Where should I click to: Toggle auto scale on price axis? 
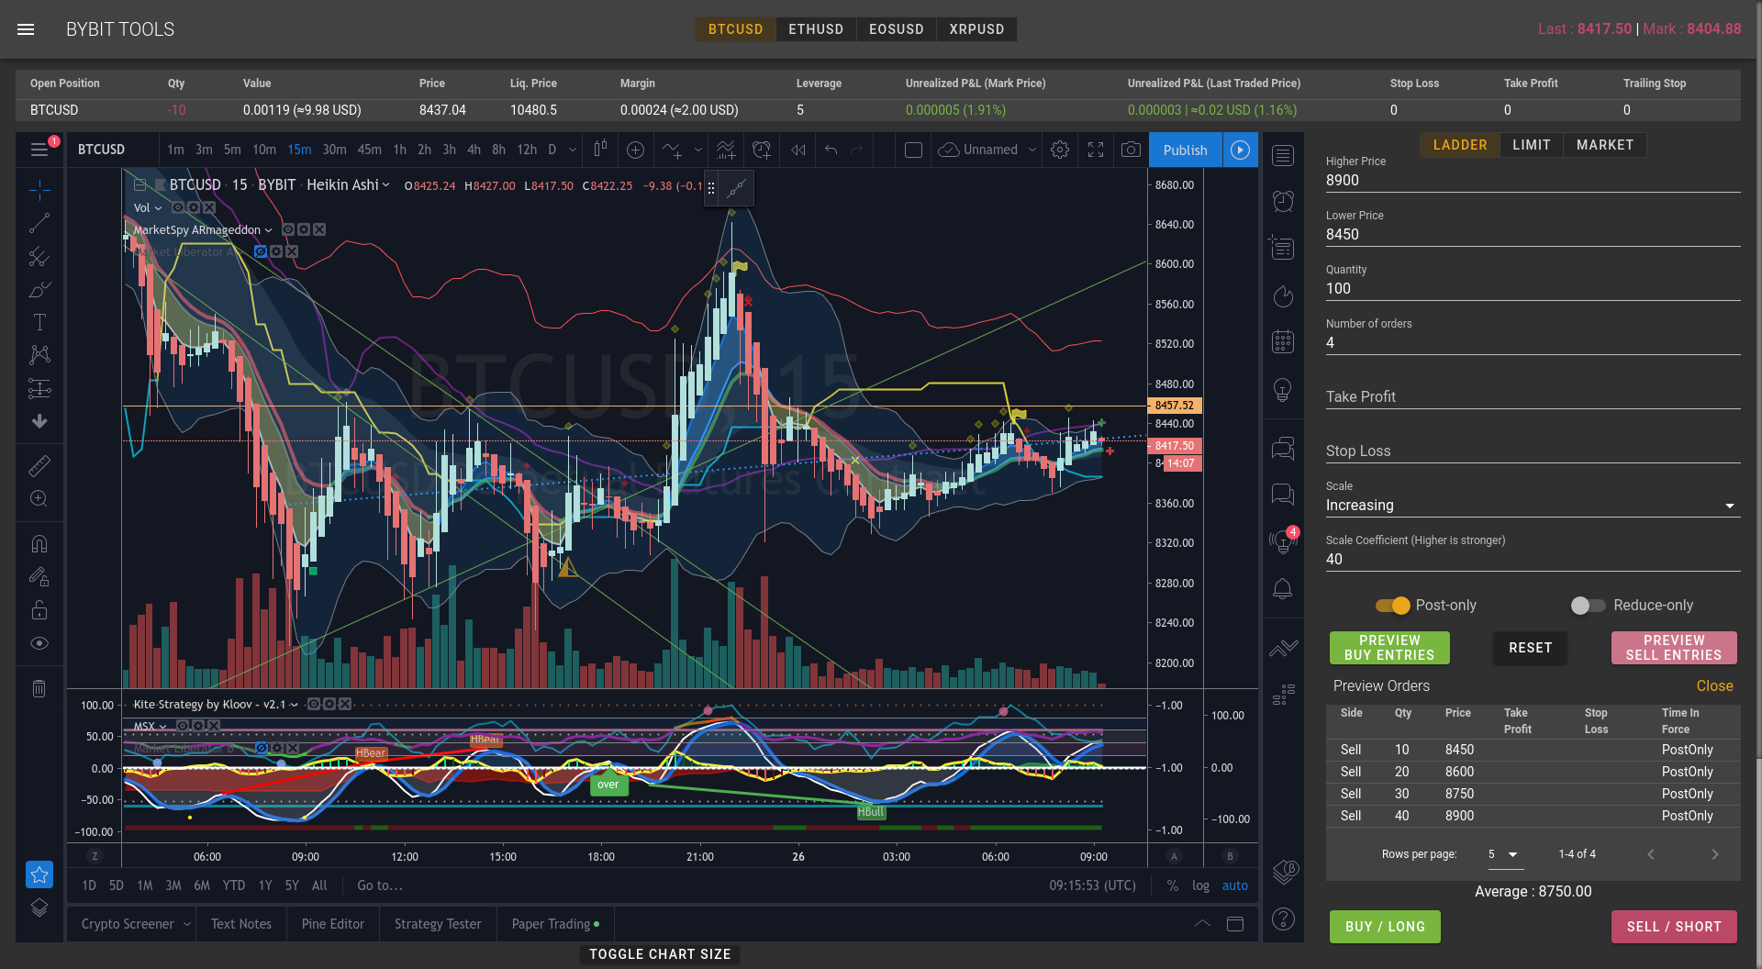point(1235,885)
